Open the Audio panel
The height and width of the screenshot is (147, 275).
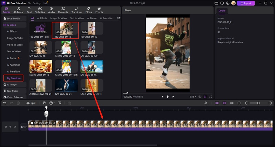(51, 10)
